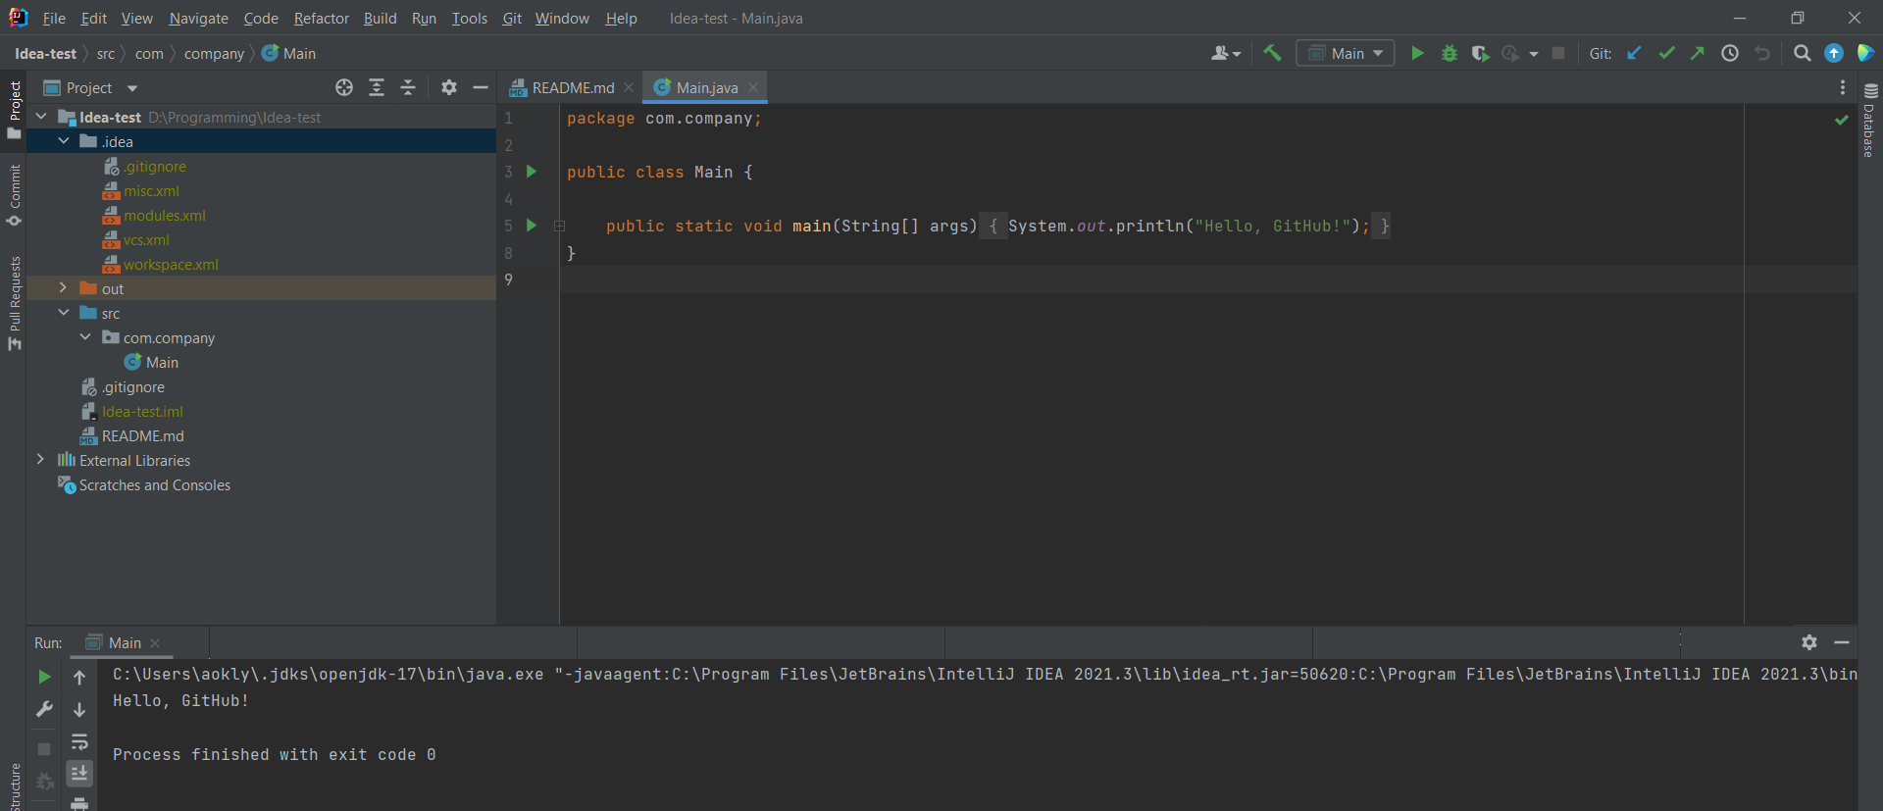1883x811 pixels.
Task: Click run gutter arrow at main method line
Action: pyautogui.click(x=532, y=226)
